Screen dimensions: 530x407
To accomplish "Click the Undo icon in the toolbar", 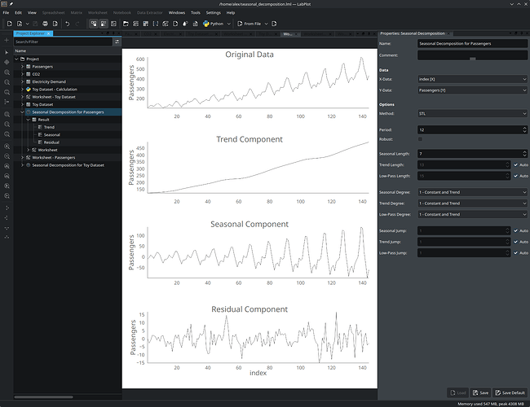I will pyautogui.click(x=67, y=24).
